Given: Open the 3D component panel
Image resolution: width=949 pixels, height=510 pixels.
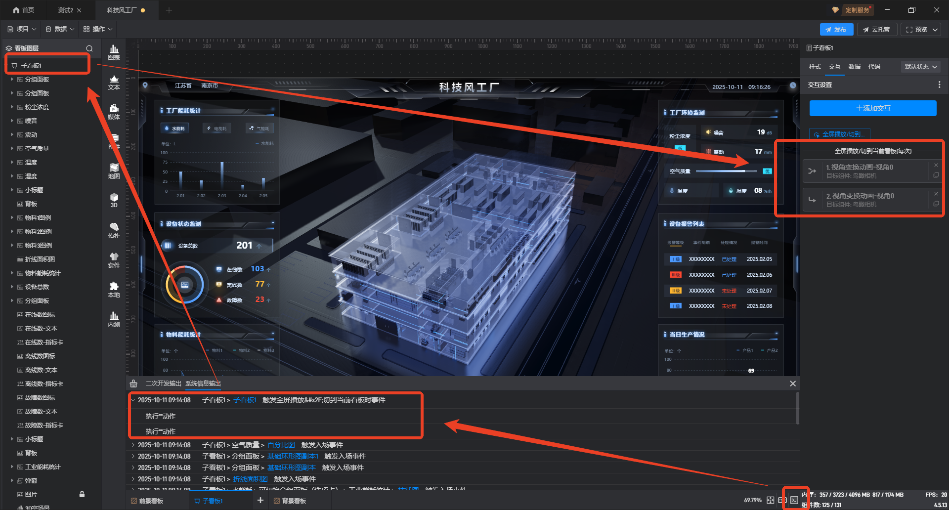Looking at the screenshot, I should (114, 200).
